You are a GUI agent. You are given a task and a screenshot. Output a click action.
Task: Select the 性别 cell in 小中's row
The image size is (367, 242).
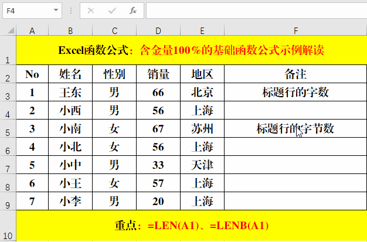114,165
